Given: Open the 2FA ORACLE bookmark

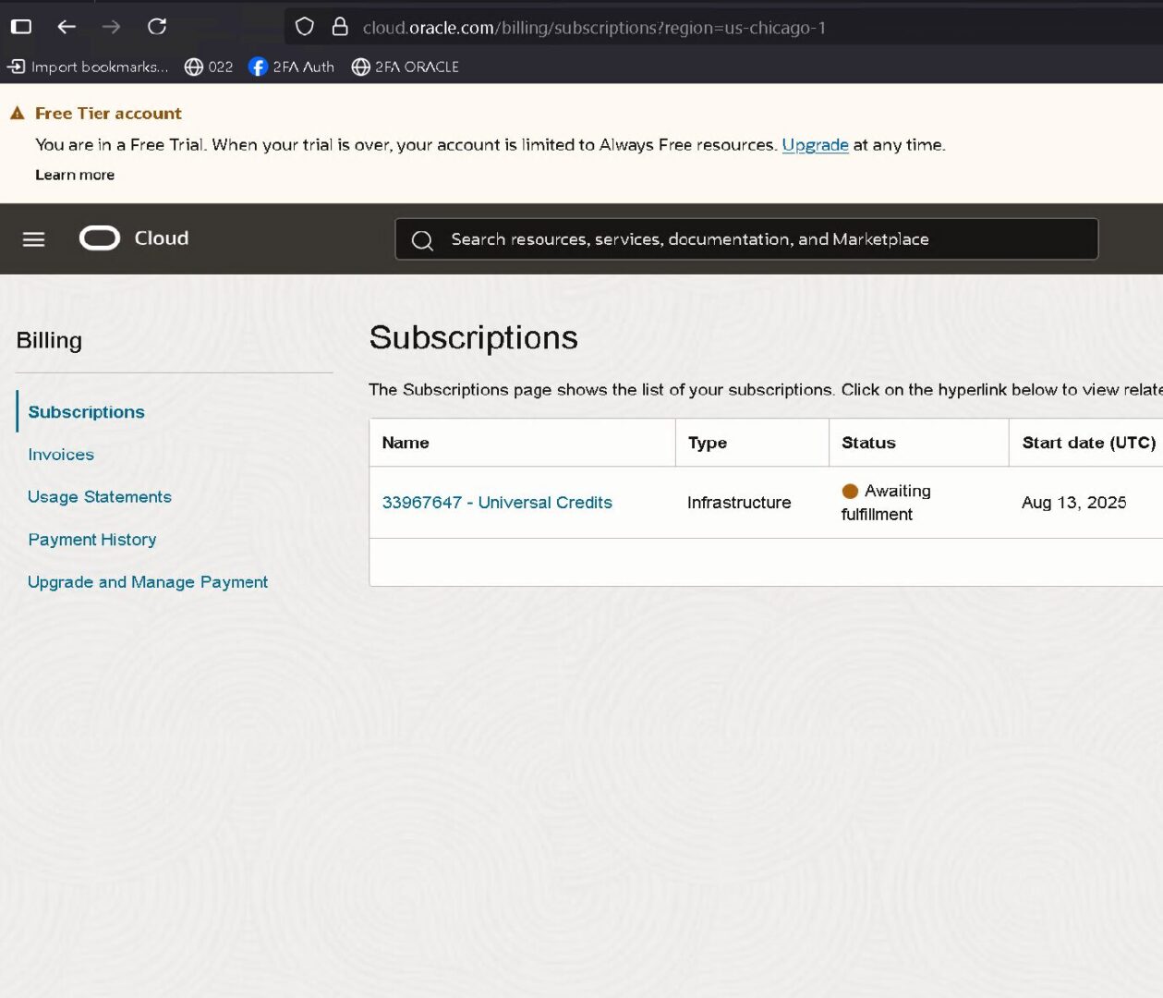Looking at the screenshot, I should coord(405,67).
